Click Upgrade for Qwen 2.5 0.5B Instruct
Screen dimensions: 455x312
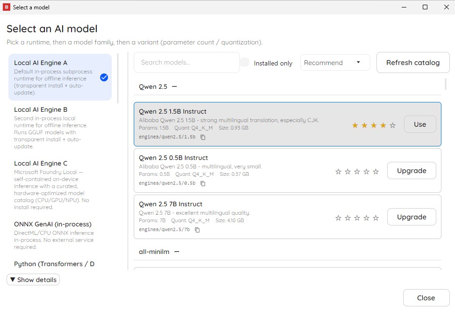[x=412, y=171]
